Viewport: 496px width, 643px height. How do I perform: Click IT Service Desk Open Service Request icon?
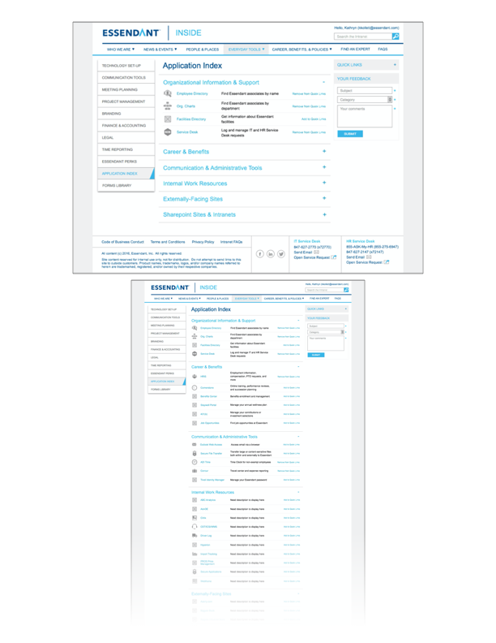click(x=334, y=257)
